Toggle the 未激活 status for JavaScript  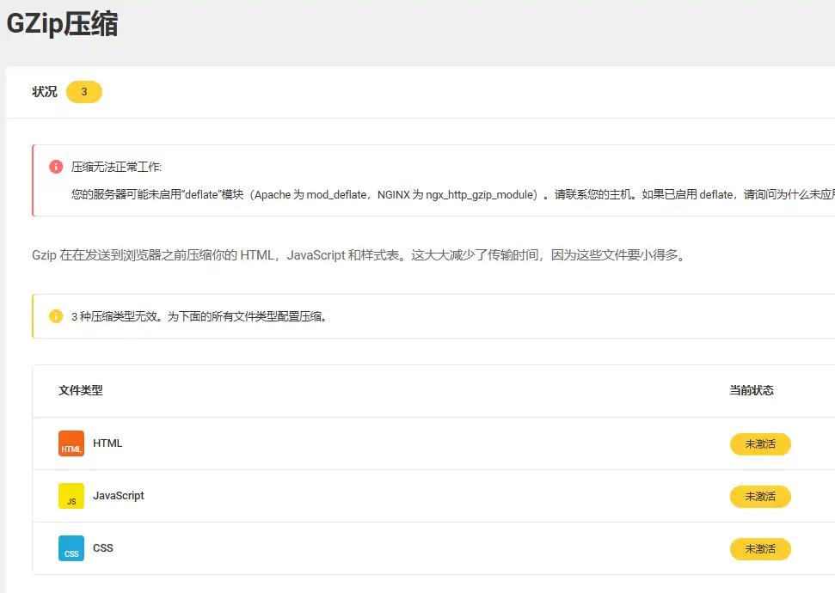click(760, 496)
